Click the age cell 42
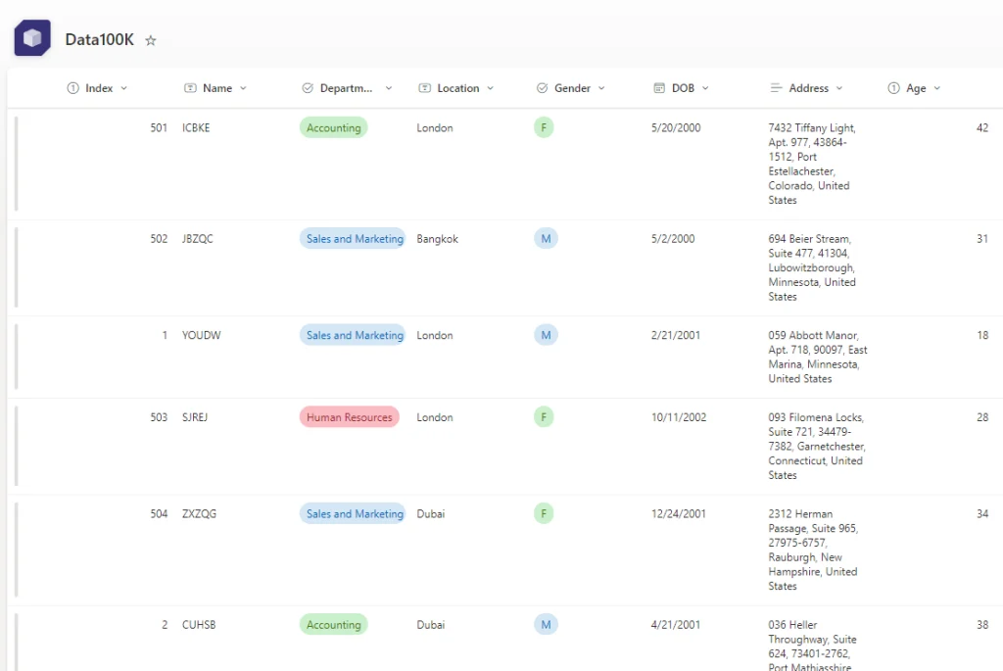 coord(982,128)
